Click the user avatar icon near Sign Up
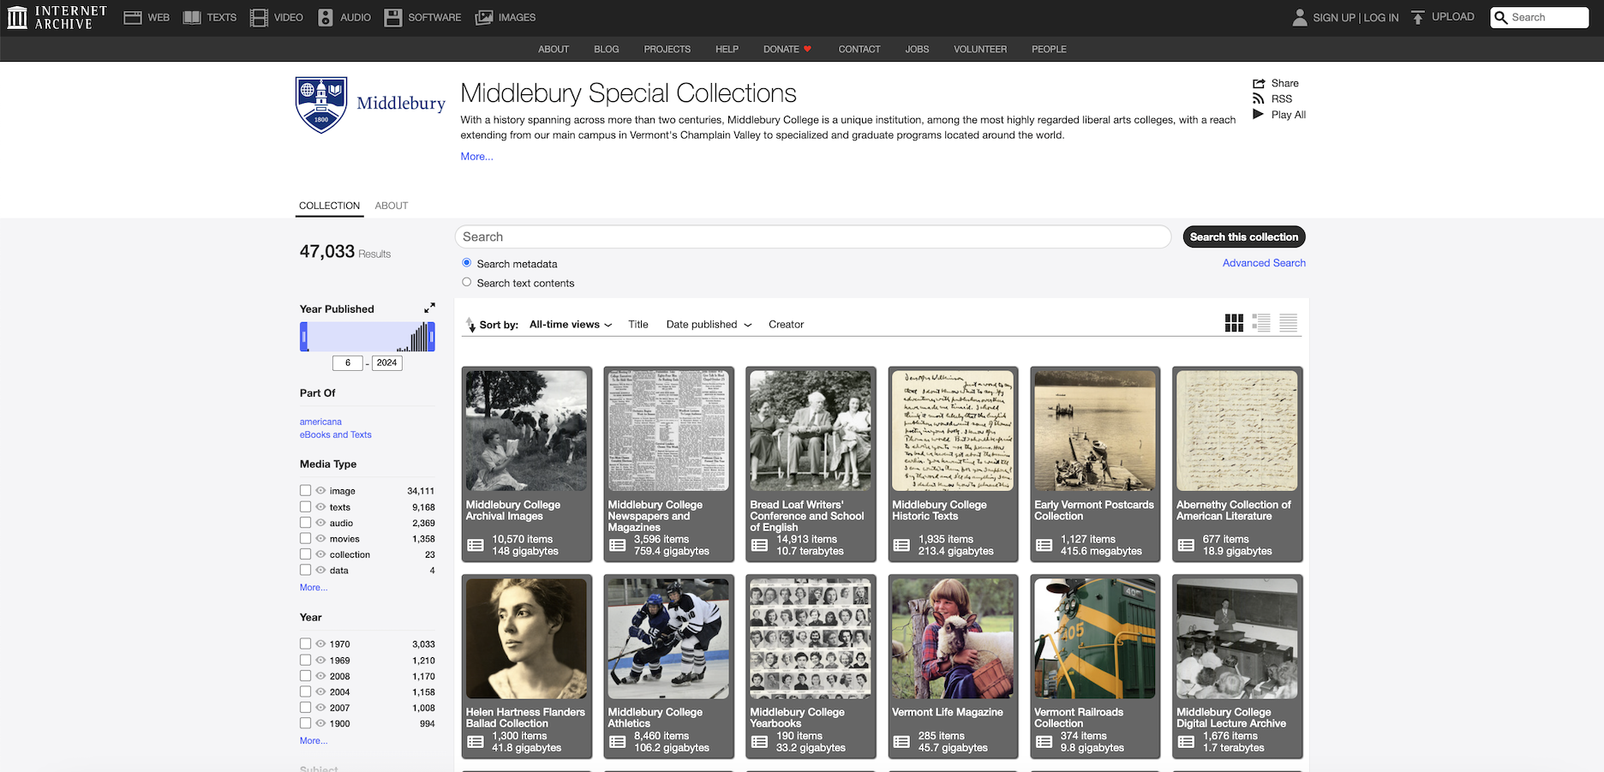This screenshot has height=772, width=1604. (x=1300, y=17)
